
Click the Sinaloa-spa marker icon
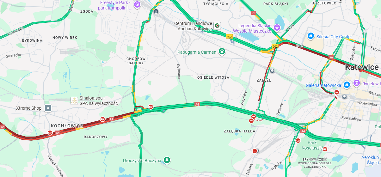click(74, 101)
